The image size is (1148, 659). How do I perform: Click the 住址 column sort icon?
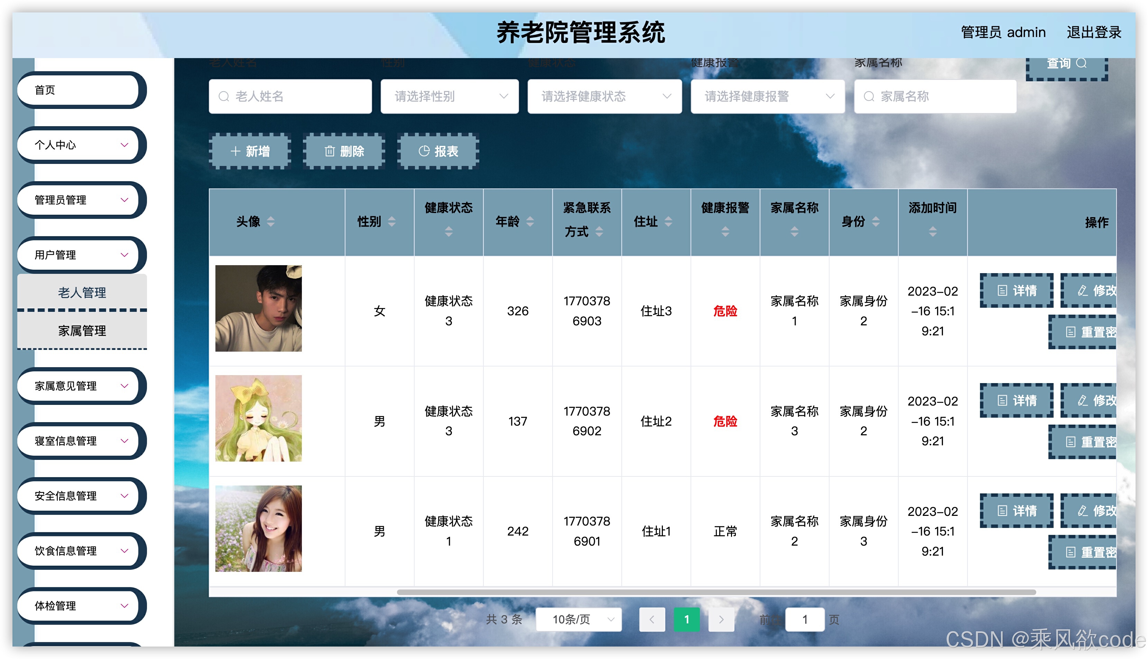click(x=668, y=221)
